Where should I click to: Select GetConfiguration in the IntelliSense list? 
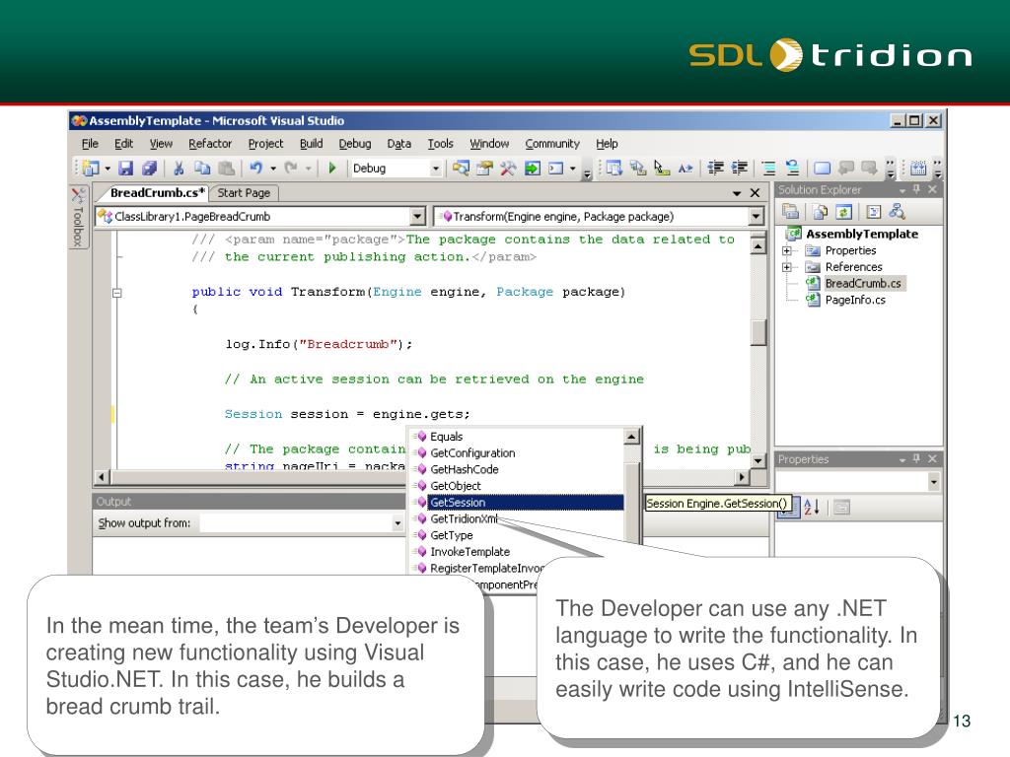tap(519, 453)
